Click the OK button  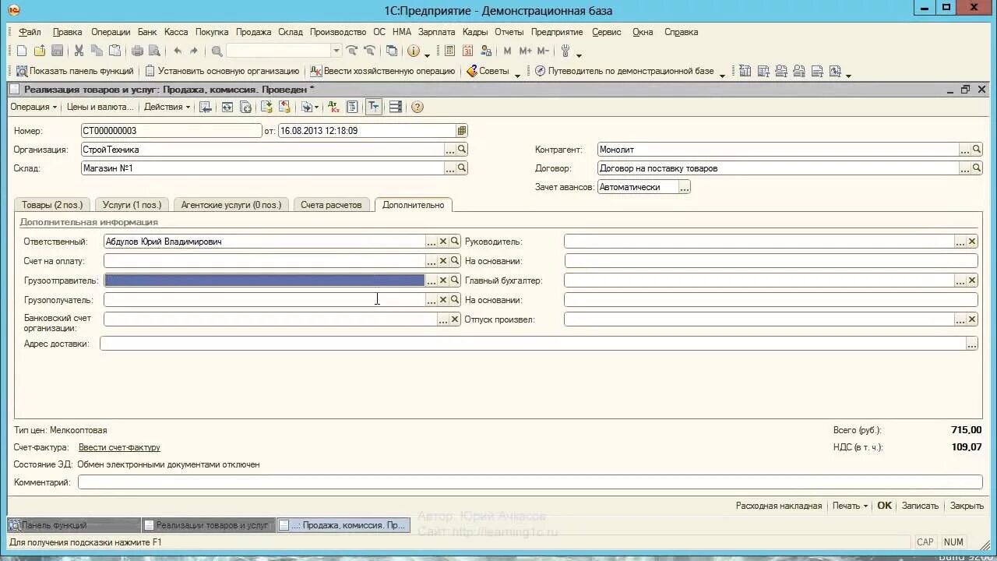[x=884, y=506]
